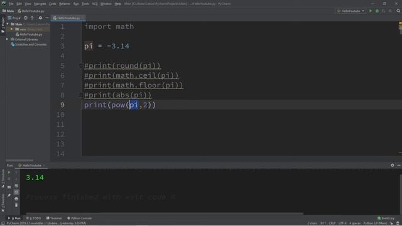Open the Refactor menu

click(x=65, y=4)
